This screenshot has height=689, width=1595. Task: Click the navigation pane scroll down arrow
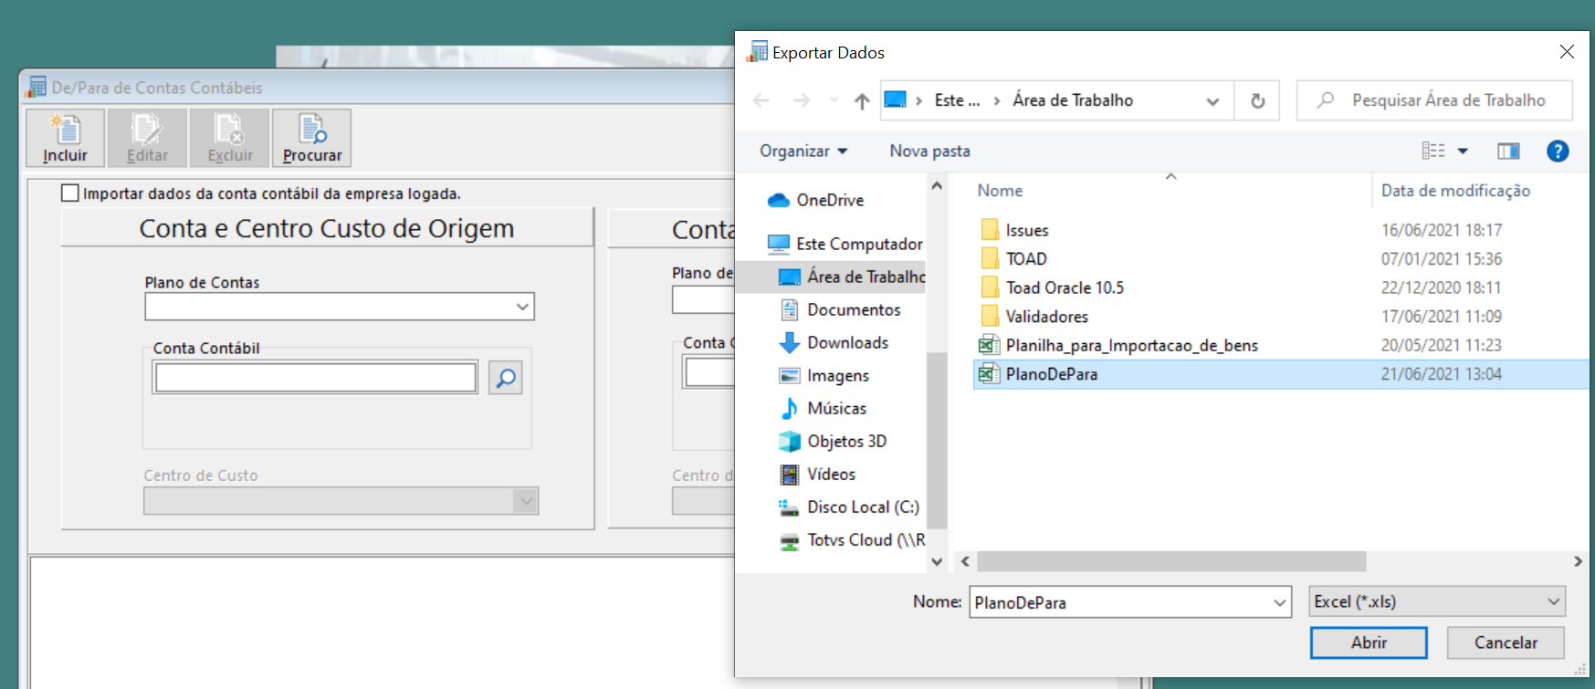coord(937,561)
